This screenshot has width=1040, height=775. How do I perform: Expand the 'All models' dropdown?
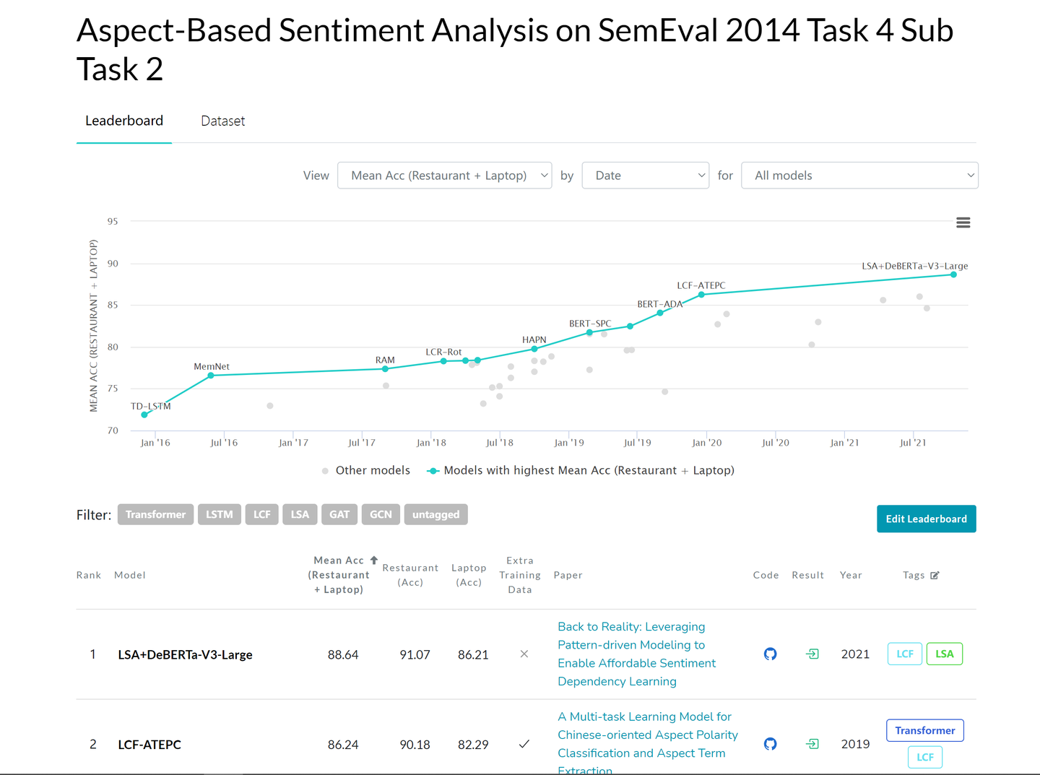pos(859,176)
